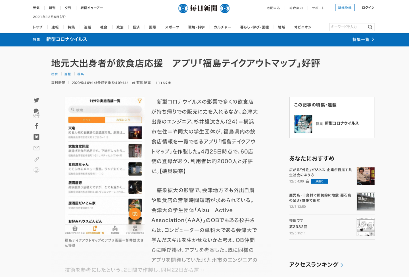This screenshot has height=277, width=409.
Task: Open the 夕刊 top link
Action: (x=68, y=8)
